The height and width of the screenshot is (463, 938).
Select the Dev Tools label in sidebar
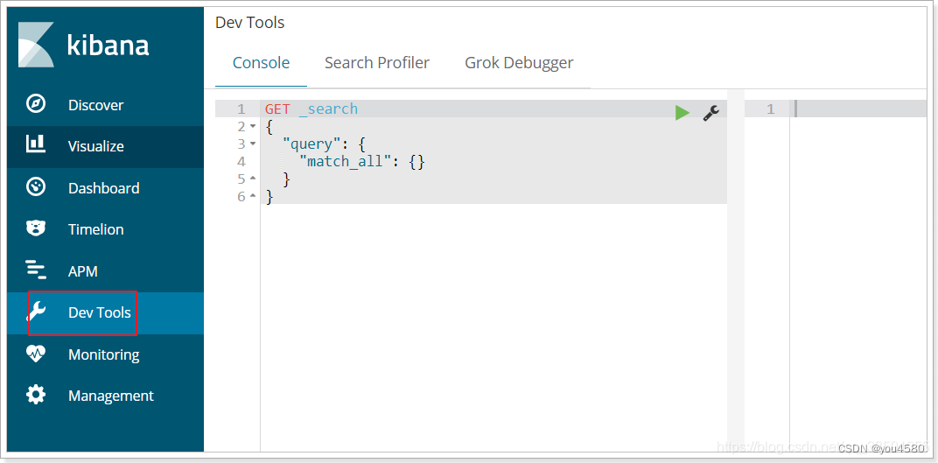point(99,312)
